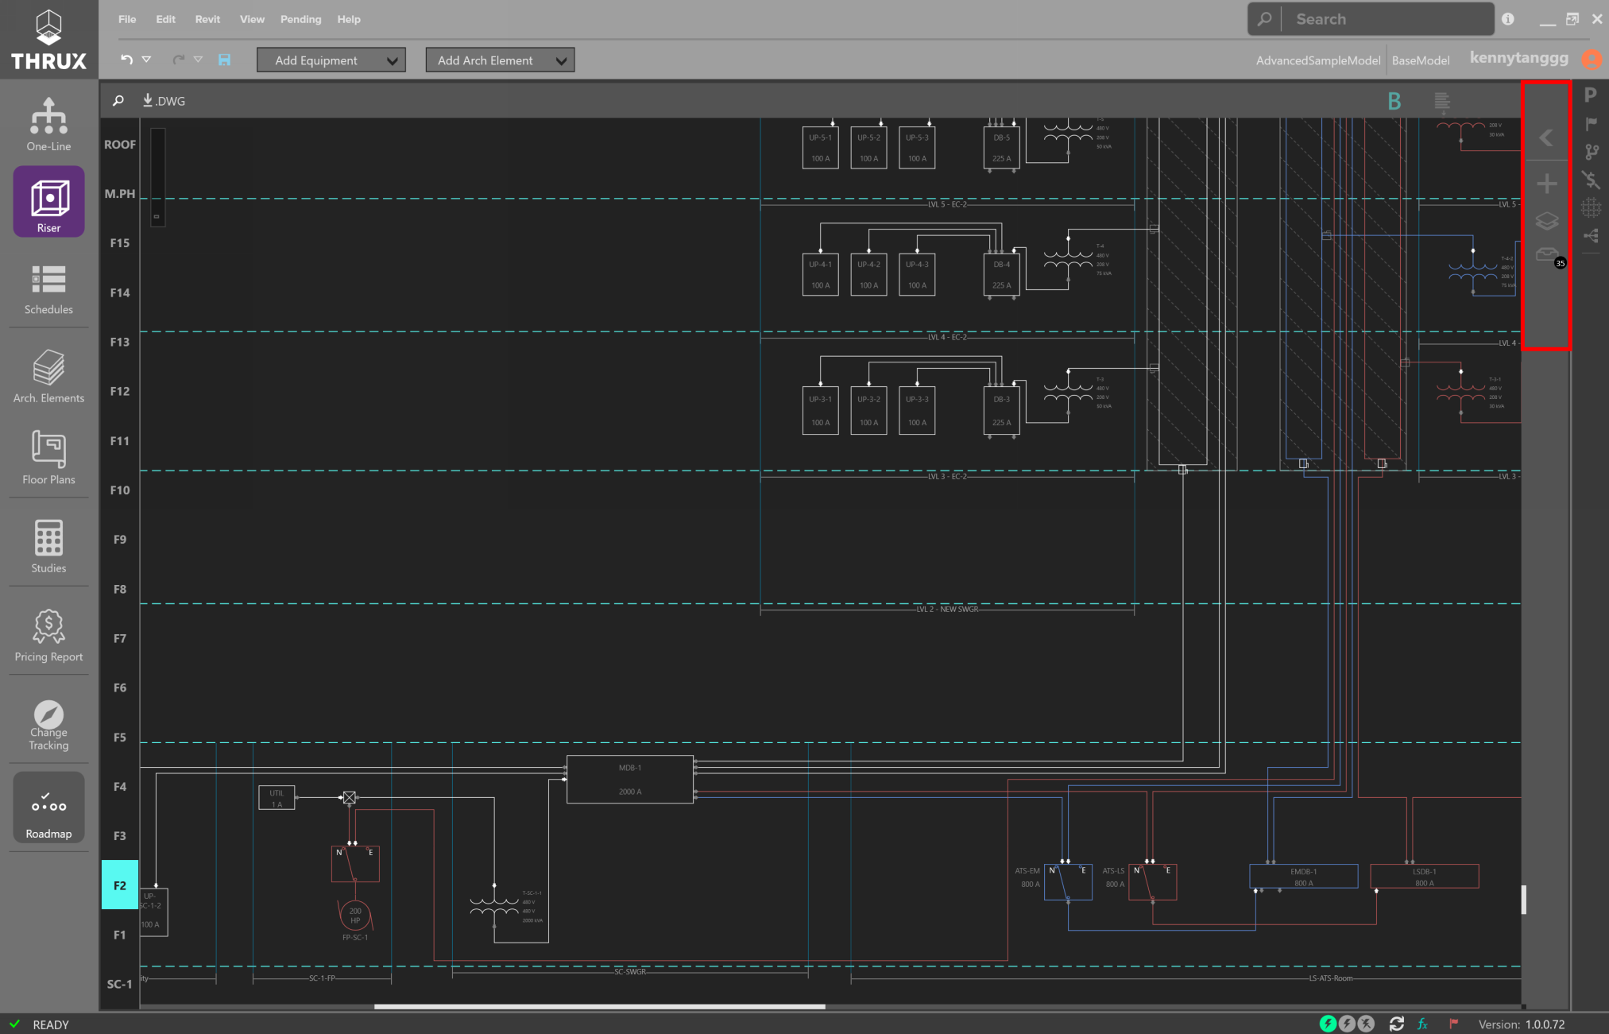
Task: Click the undo arrow icon
Action: [x=126, y=60]
